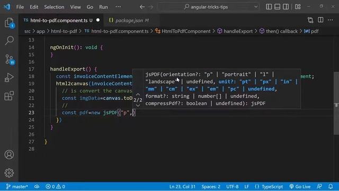Image resolution: width=339 pixels, height=191 pixels.
Task: Show next signature overload arrow
Action: (x=138, y=106)
